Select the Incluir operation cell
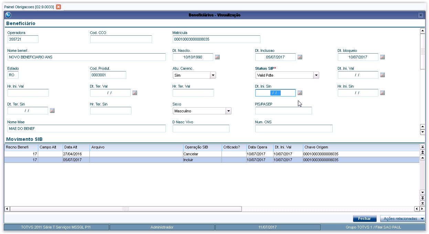 point(202,160)
